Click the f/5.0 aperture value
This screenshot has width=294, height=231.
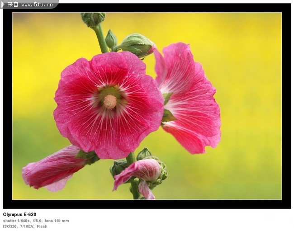37,221
